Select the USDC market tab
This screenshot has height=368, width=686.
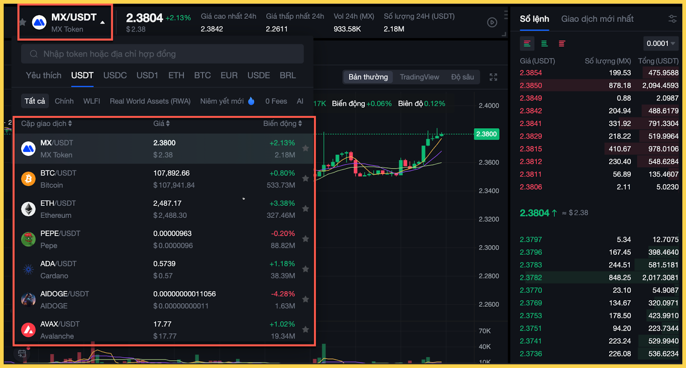tap(115, 75)
